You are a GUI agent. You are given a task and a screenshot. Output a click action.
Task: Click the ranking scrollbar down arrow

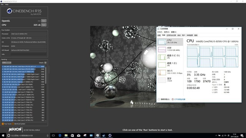(x=46, y=120)
